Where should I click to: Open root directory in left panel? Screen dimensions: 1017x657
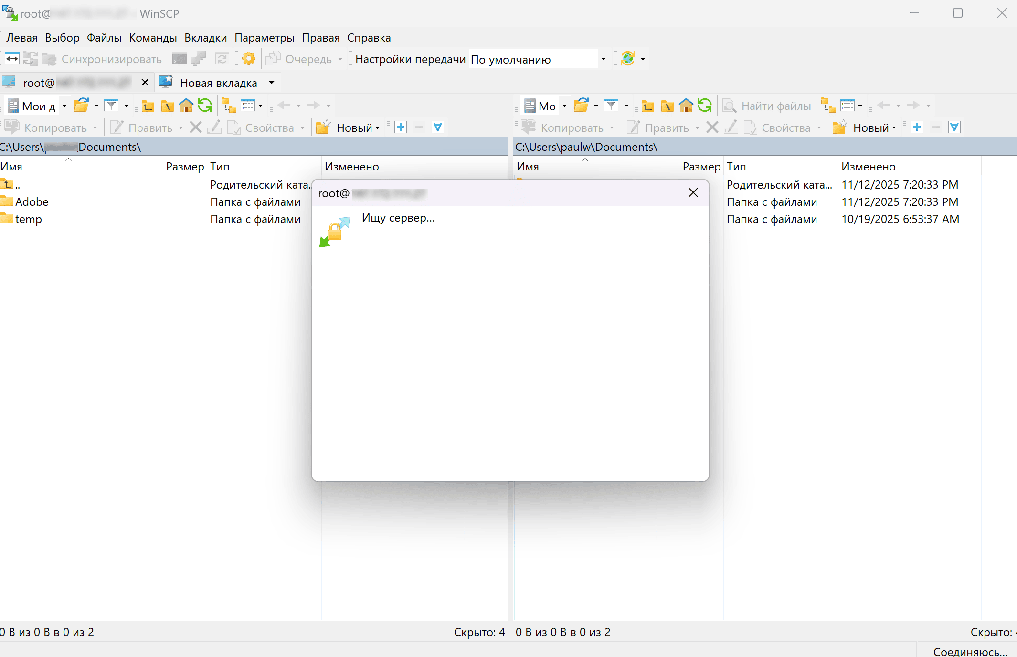(167, 106)
